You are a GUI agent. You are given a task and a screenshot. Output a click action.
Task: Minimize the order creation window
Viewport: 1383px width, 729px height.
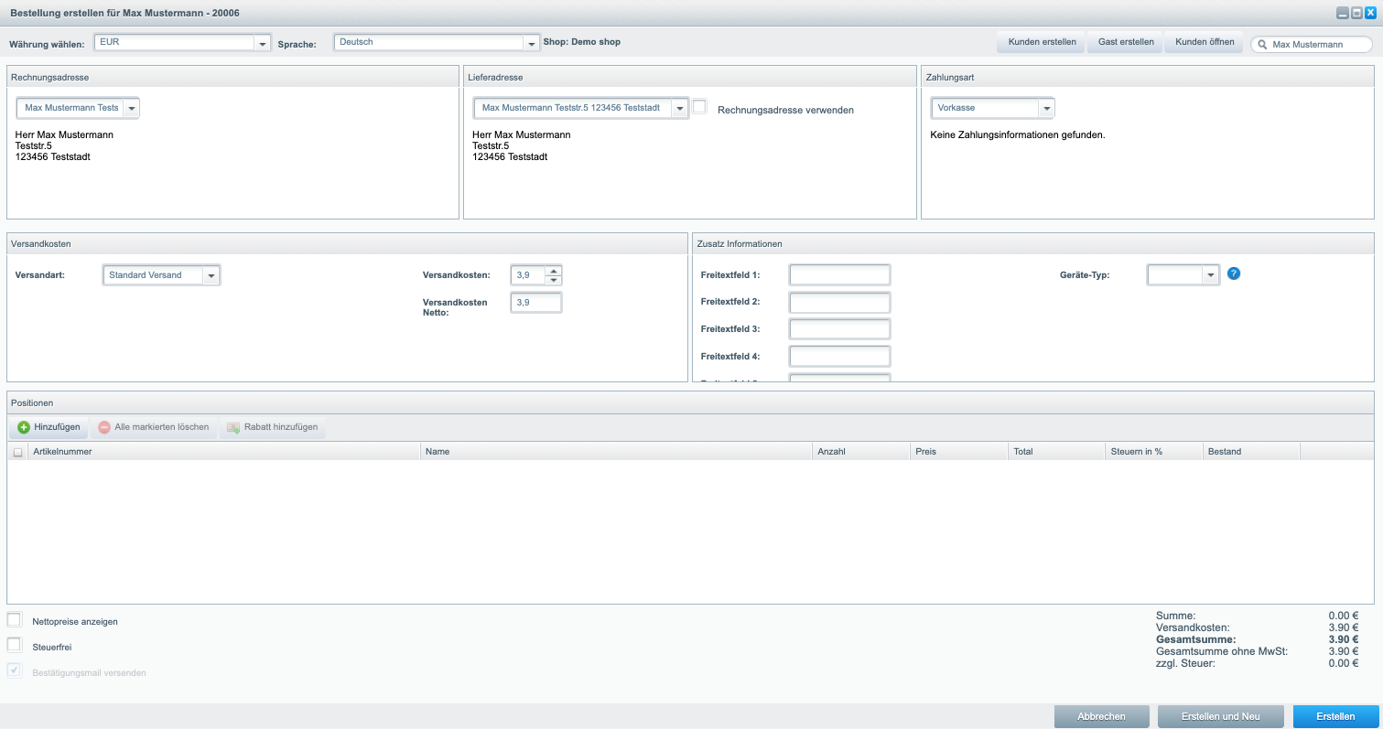pyautogui.click(x=1342, y=14)
